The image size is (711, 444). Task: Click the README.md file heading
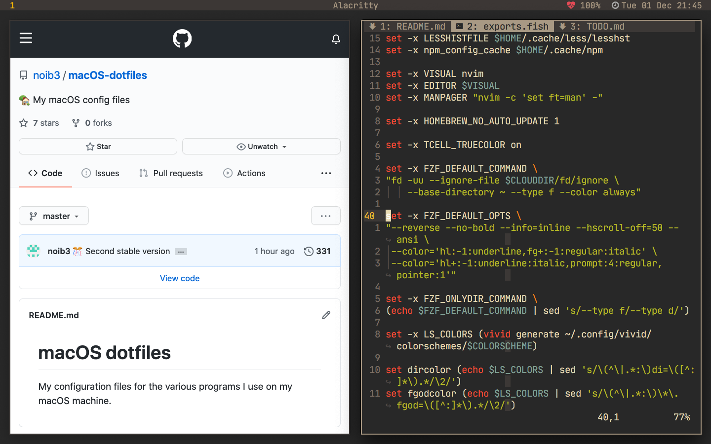tap(54, 315)
